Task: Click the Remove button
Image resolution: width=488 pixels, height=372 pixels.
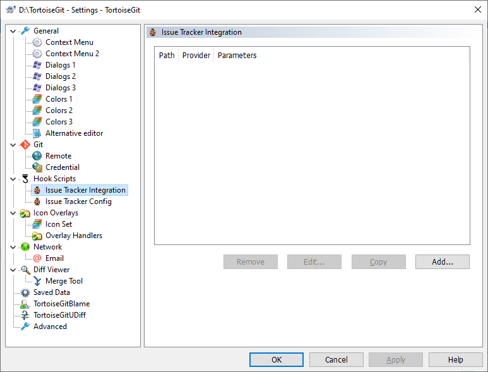Action: [x=250, y=262]
